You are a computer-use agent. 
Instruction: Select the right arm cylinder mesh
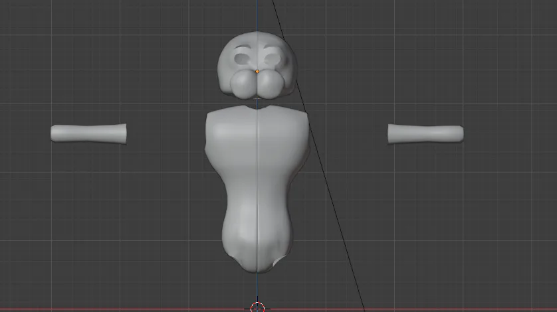[425, 134]
